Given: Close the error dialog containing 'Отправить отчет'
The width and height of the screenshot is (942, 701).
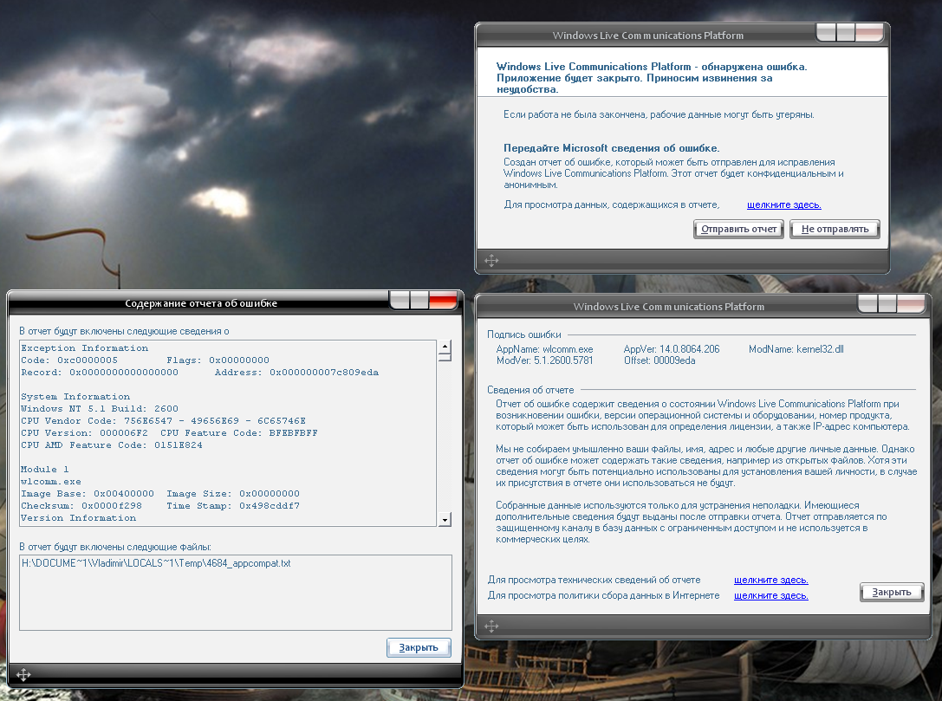Looking at the screenshot, I should click(869, 34).
